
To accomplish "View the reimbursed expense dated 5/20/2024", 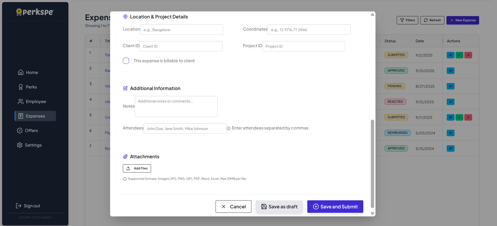I will pyautogui.click(x=450, y=133).
